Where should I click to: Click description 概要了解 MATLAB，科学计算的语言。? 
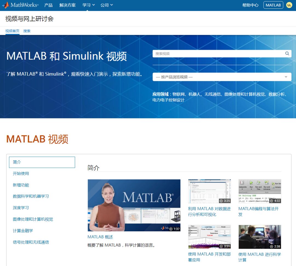[121, 245]
